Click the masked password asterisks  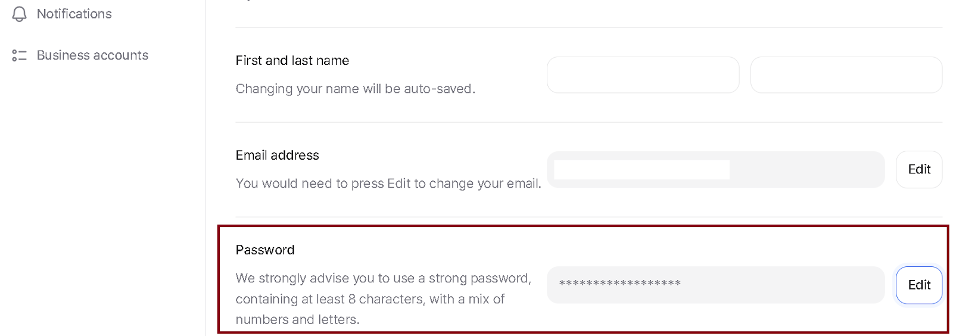619,284
